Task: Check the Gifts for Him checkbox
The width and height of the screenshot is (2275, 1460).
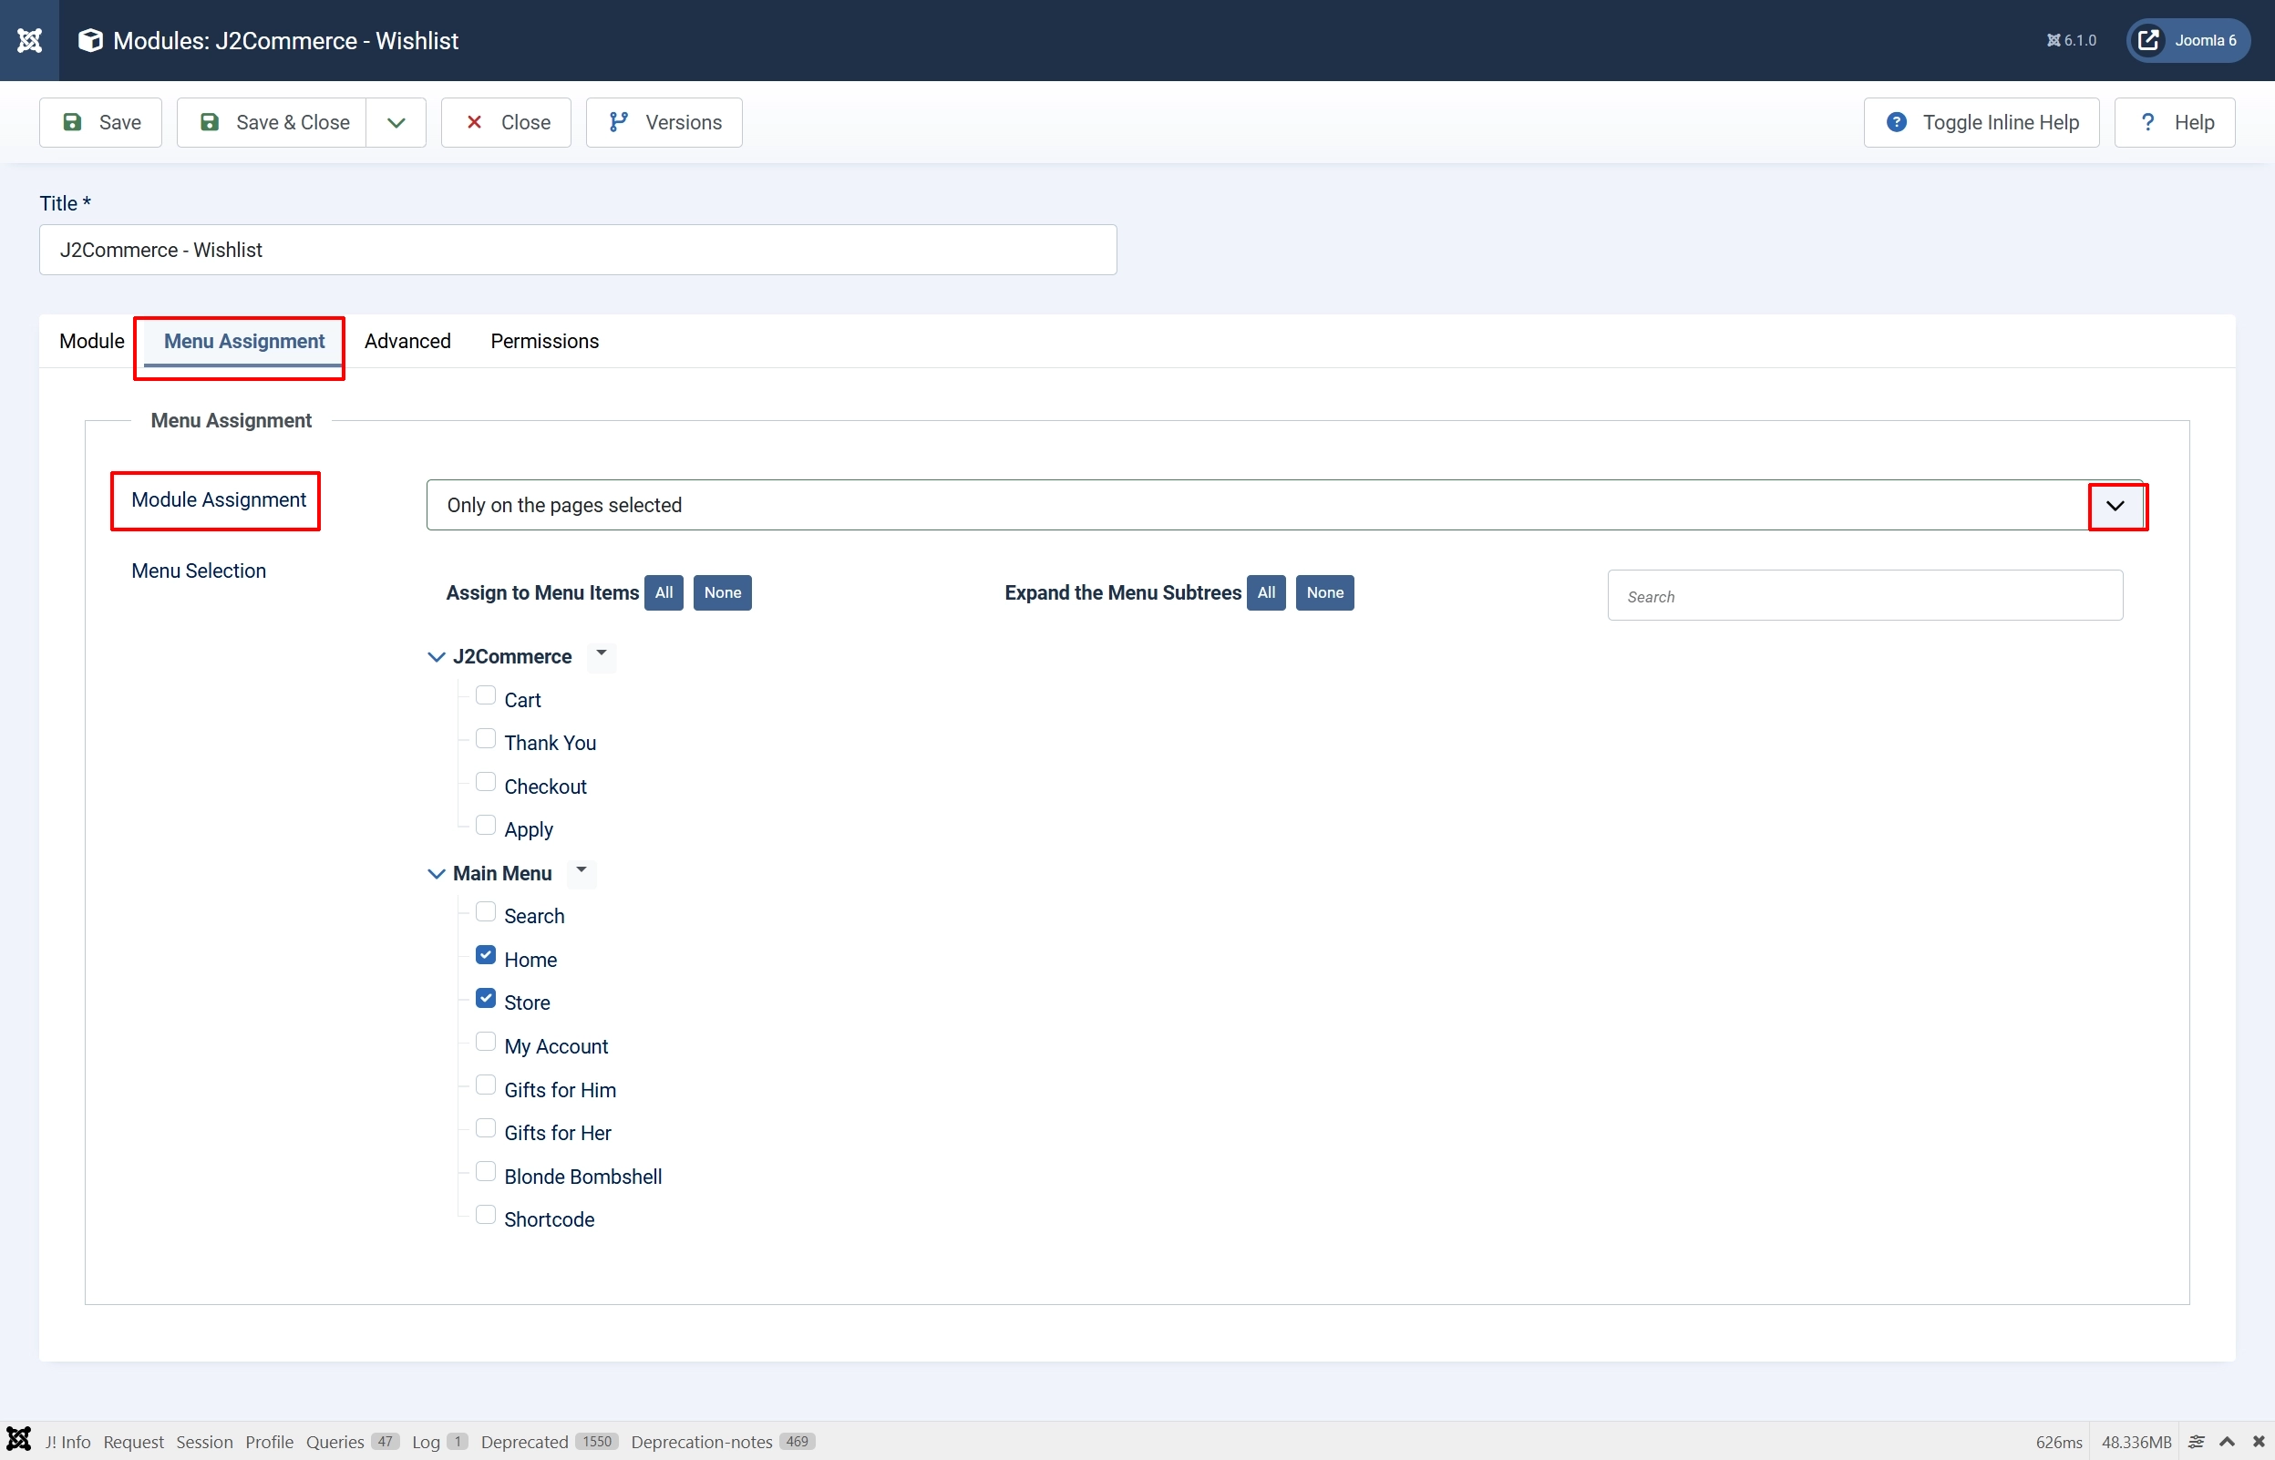Action: coord(485,1085)
